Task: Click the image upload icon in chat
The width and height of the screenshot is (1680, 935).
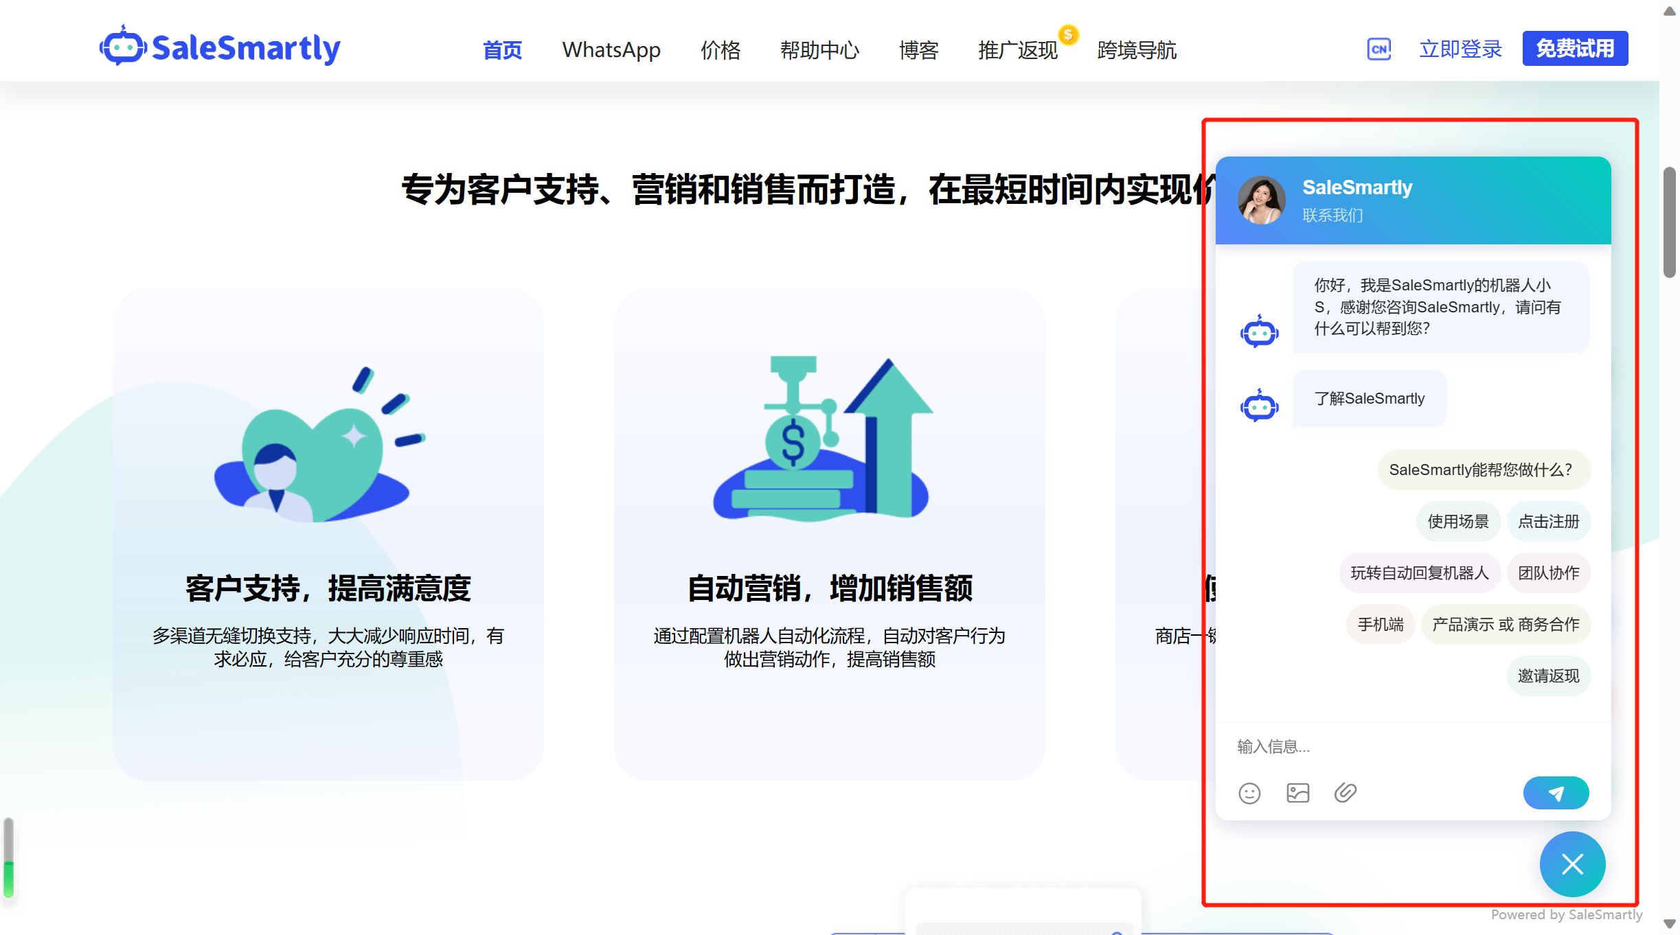Action: (x=1297, y=793)
